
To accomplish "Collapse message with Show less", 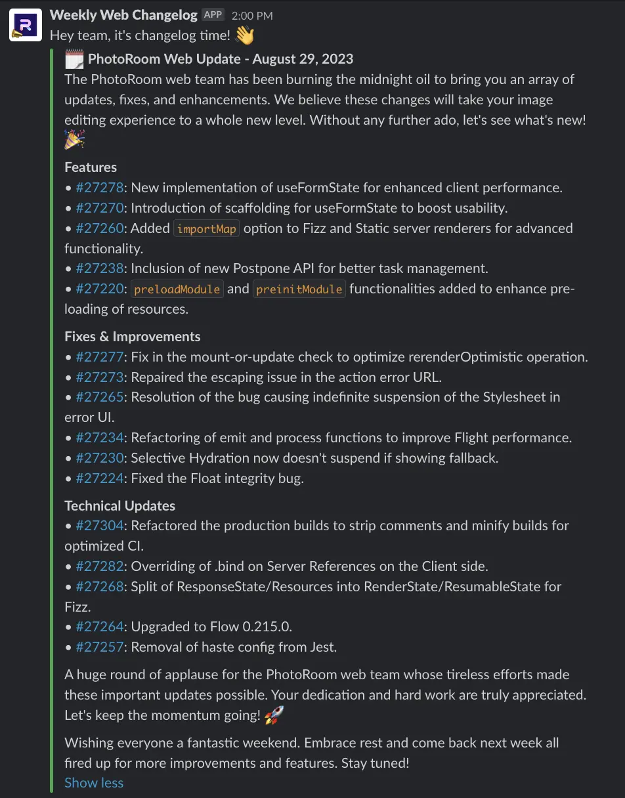I will coord(94,782).
